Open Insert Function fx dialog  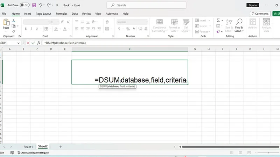click(x=38, y=43)
